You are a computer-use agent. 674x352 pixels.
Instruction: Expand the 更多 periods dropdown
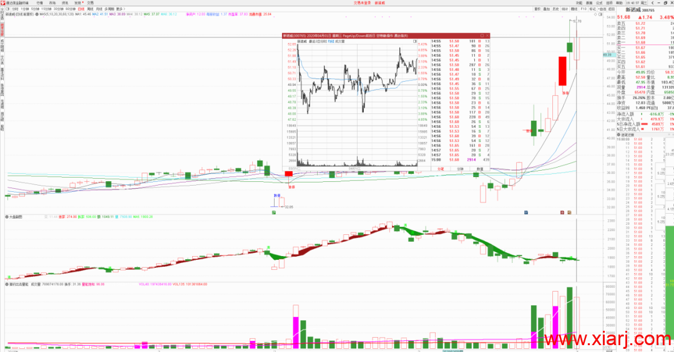point(120,9)
